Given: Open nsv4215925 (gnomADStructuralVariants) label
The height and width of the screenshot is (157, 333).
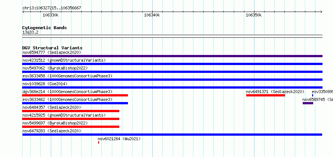Looking at the screenshot, I should (64, 115).
